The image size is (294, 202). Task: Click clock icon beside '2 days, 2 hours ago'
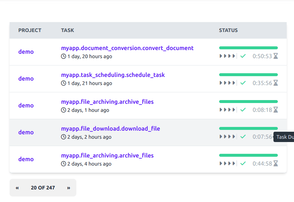(63, 137)
